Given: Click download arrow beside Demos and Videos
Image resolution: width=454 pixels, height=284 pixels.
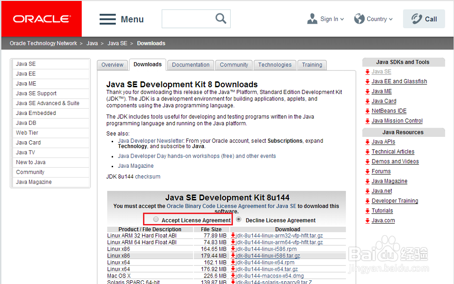Looking at the screenshot, I should (x=367, y=162).
